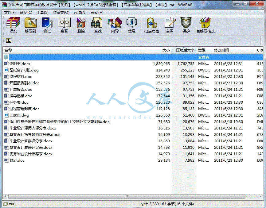This screenshot has height=208, width=266.
Task: Sort by CRC column header
Action: [259, 50]
